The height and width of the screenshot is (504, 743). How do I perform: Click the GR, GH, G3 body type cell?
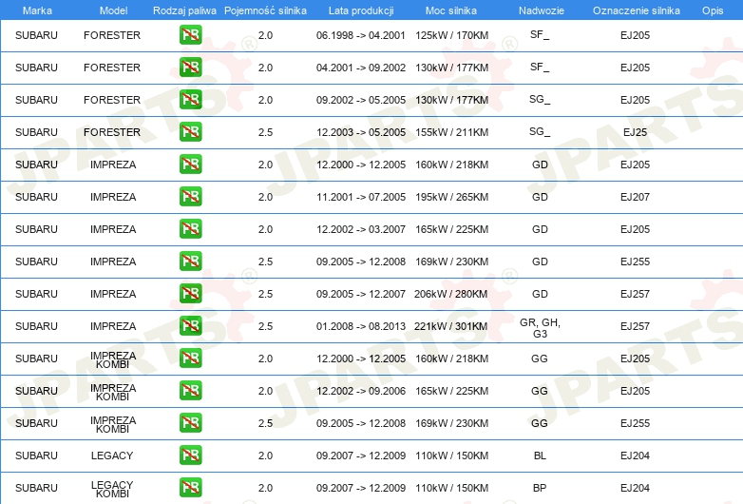pyautogui.click(x=540, y=327)
